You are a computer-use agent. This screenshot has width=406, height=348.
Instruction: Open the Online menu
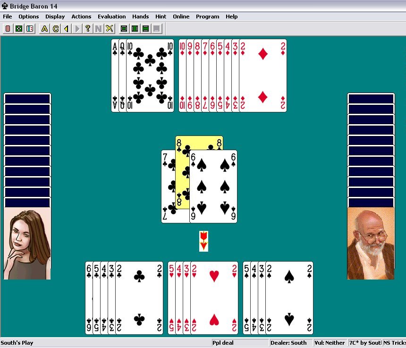click(x=181, y=17)
